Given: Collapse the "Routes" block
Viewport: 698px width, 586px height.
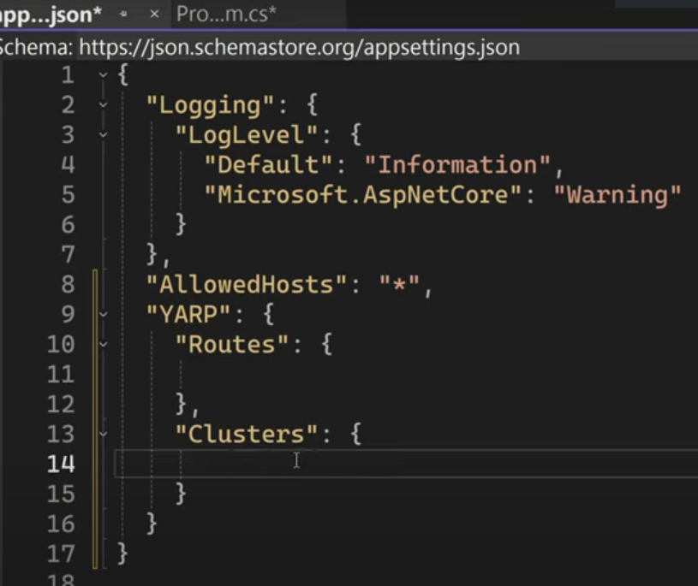Looking at the screenshot, I should point(104,344).
